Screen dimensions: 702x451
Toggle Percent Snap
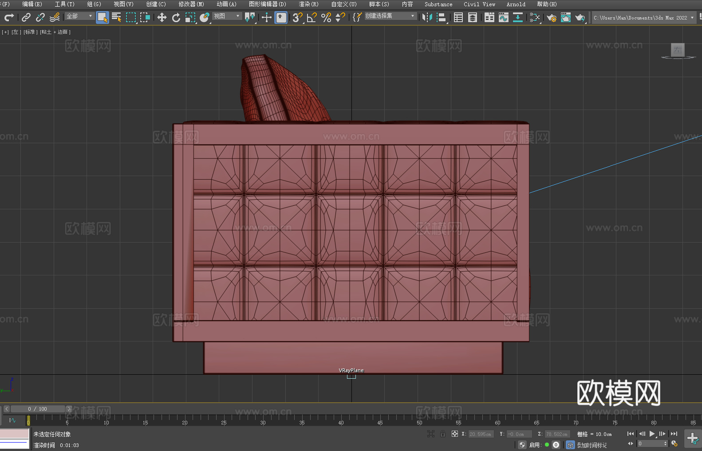326,17
